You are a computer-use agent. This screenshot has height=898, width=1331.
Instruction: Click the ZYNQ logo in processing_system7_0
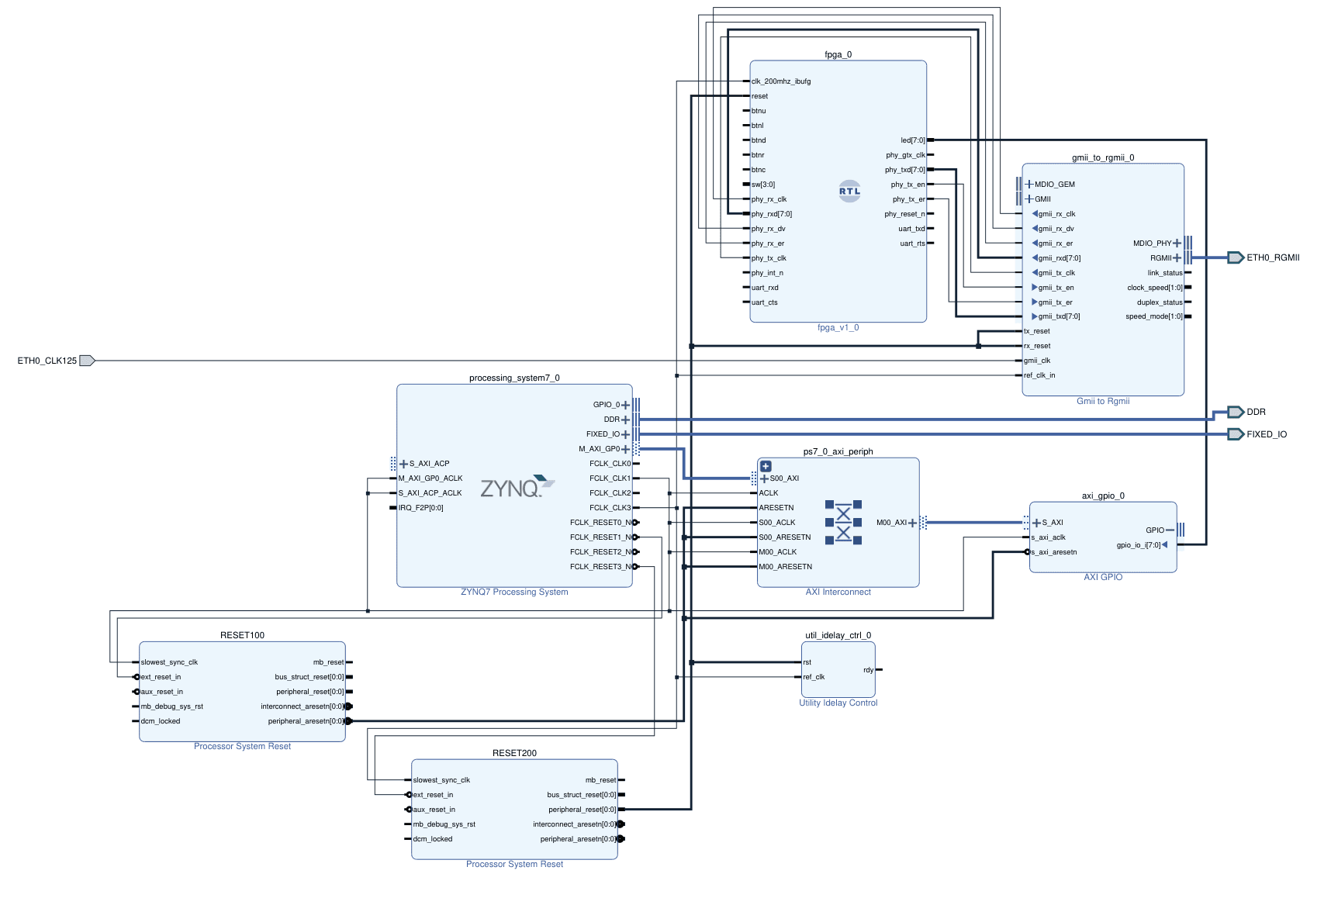[517, 487]
